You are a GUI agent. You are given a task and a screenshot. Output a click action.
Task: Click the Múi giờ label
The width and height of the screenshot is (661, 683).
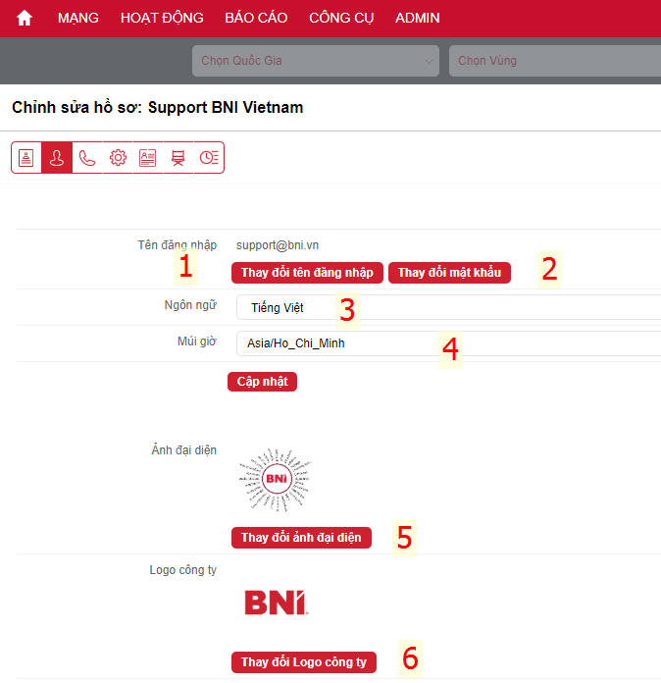[197, 341]
